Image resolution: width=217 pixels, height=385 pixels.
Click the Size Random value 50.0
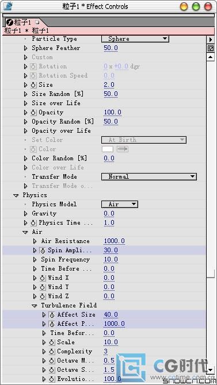(111, 94)
